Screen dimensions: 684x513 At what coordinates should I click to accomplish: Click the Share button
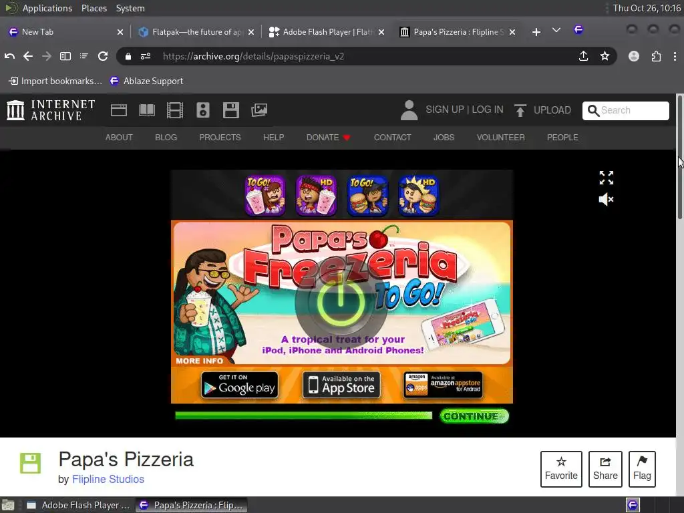coord(605,469)
